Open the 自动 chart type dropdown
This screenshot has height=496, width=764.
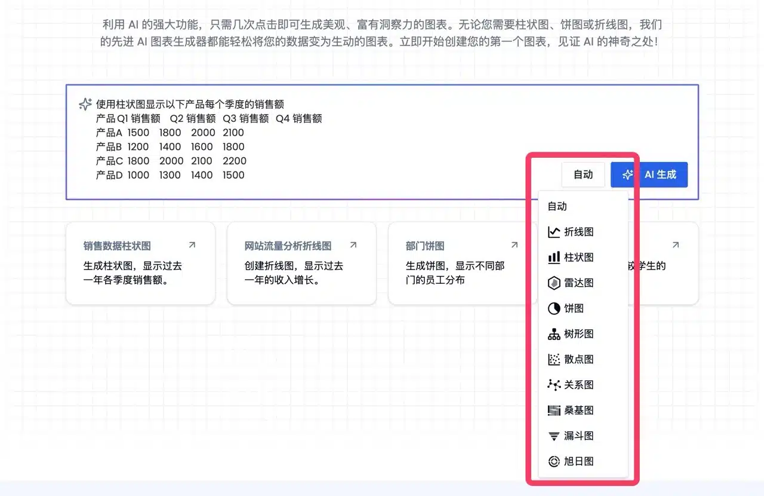tap(583, 174)
